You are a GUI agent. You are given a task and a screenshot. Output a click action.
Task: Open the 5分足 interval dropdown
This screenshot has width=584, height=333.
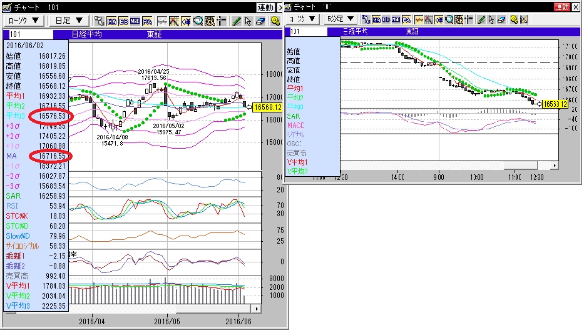(x=341, y=19)
